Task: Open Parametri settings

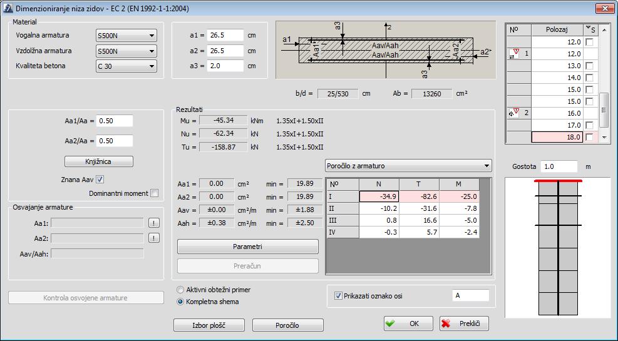Action: coord(247,247)
